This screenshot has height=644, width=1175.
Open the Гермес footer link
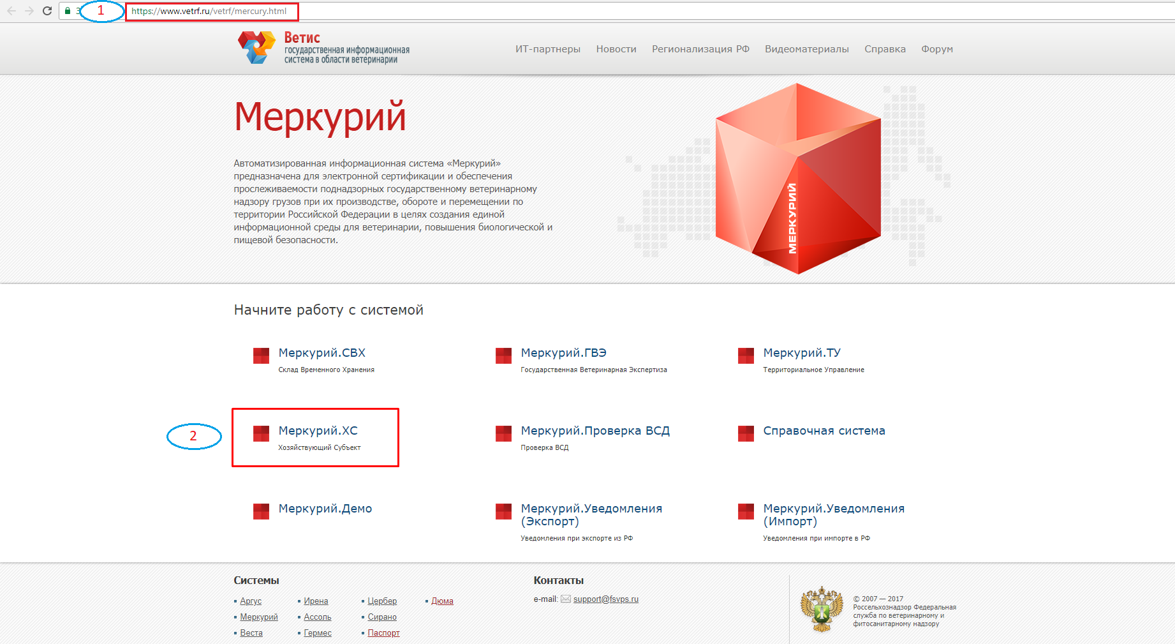(x=318, y=633)
